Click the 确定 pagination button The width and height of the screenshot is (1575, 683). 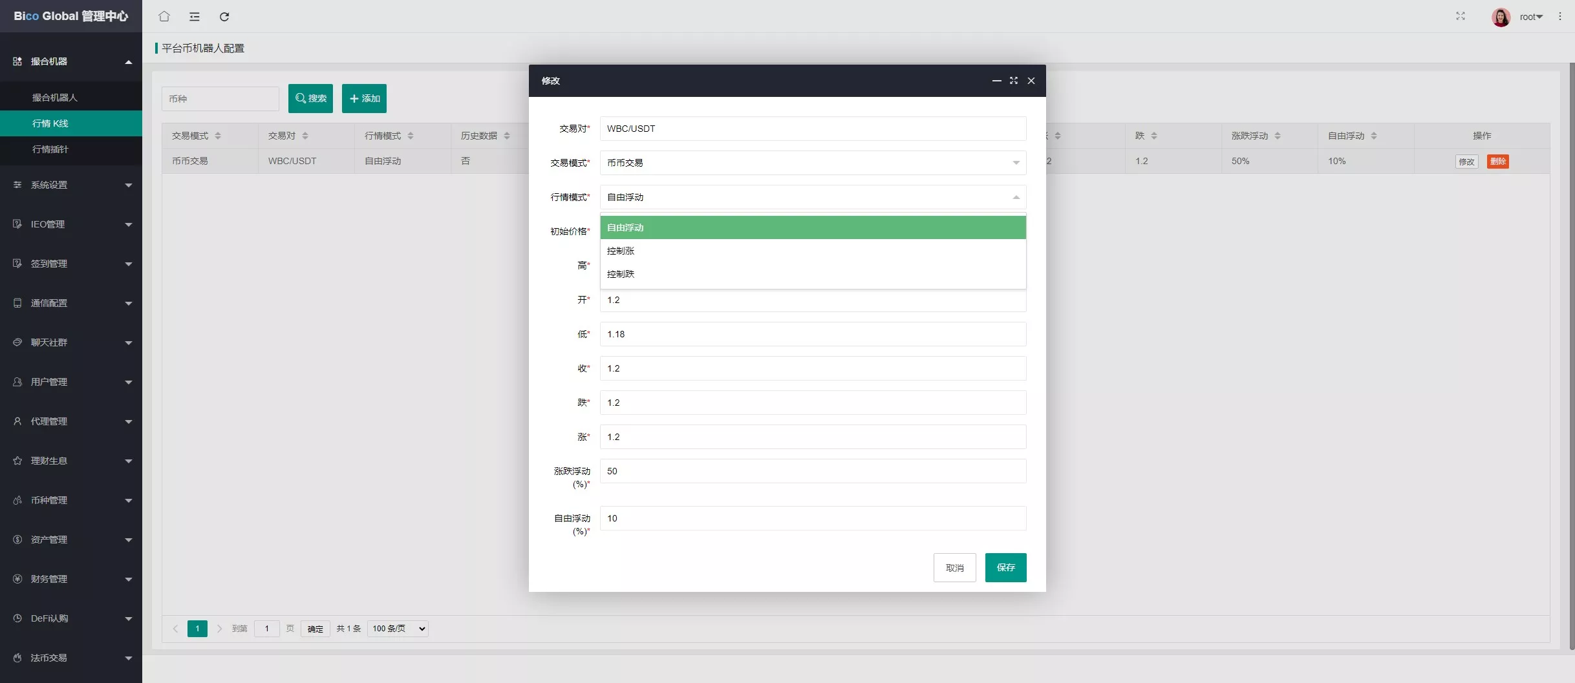click(x=315, y=629)
